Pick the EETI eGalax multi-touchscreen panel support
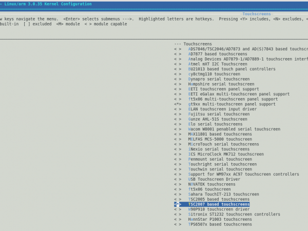The width and height of the screenshot is (308, 231). (x=239, y=94)
